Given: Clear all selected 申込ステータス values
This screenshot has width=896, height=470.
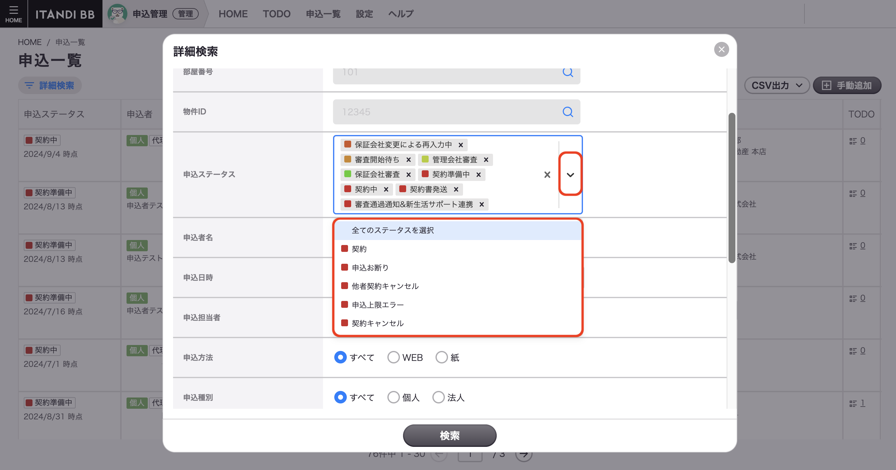Looking at the screenshot, I should (x=547, y=175).
